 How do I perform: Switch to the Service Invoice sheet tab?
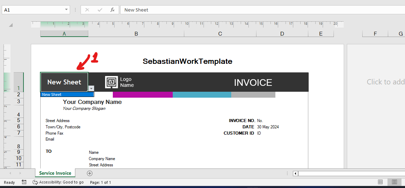pyautogui.click(x=55, y=173)
